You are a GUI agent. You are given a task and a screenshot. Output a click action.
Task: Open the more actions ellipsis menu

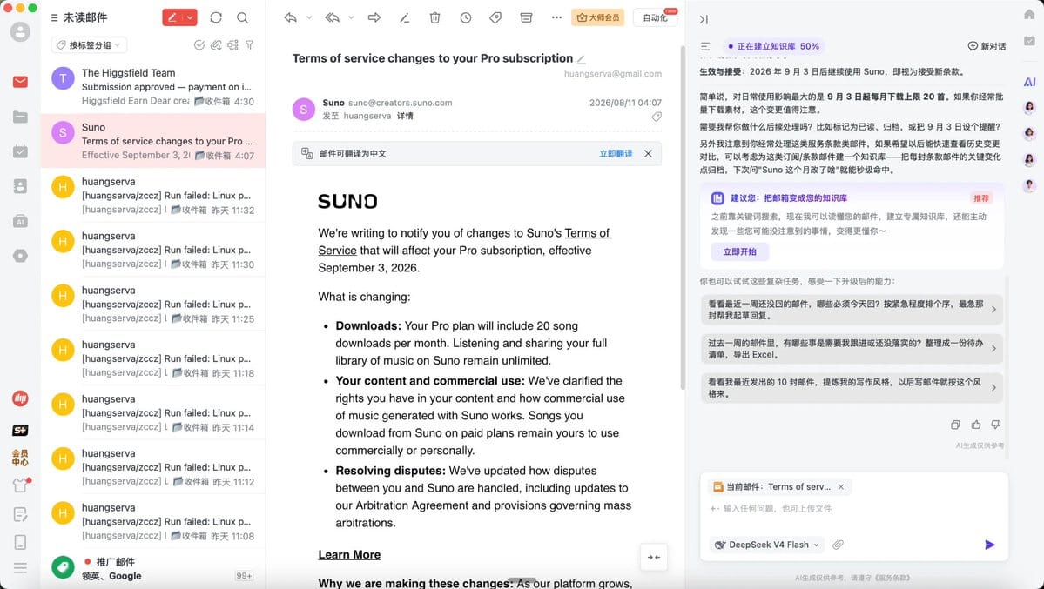(556, 18)
